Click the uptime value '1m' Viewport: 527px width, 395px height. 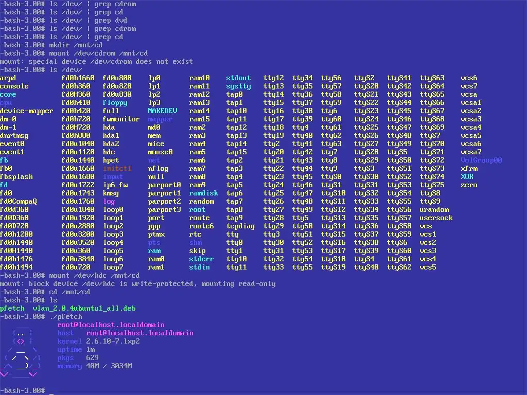91,349
